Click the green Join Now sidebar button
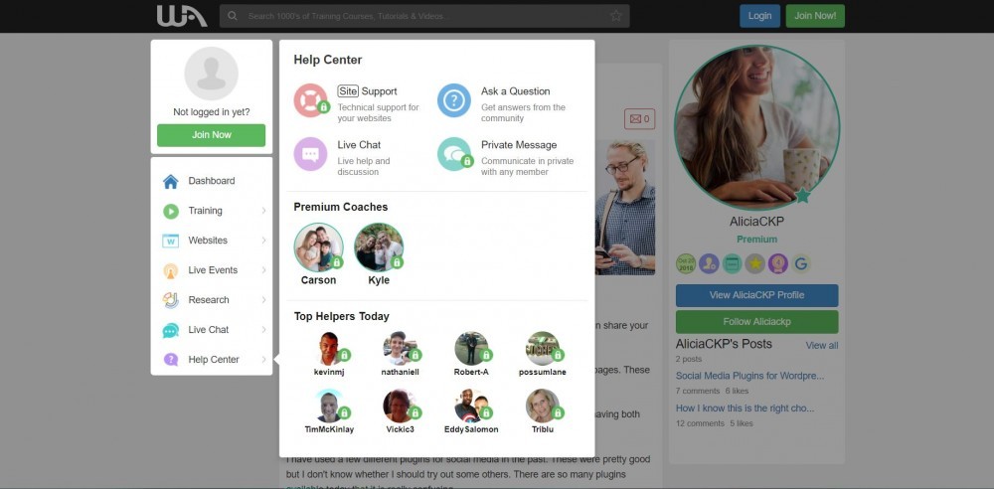The image size is (994, 489). point(211,135)
